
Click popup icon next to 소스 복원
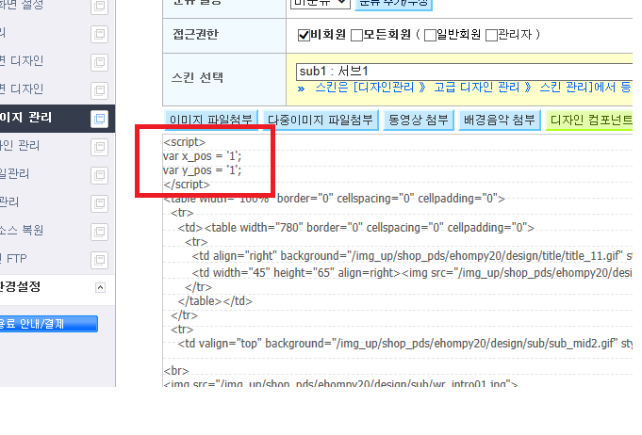[x=99, y=232]
